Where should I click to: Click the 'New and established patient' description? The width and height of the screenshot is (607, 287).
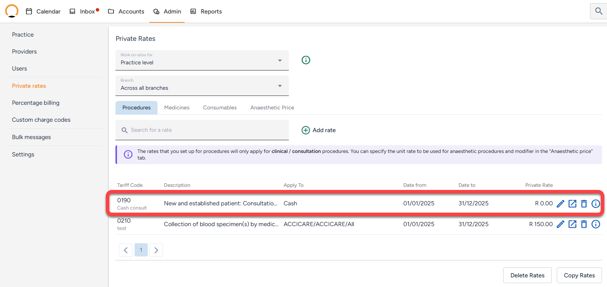(220, 203)
